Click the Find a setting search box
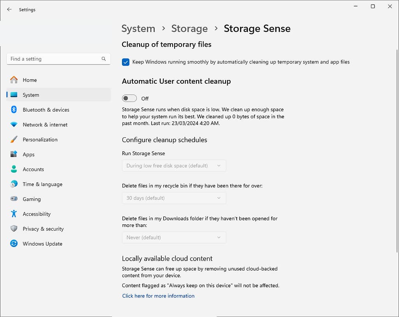This screenshot has height=317, width=399. tap(55, 59)
